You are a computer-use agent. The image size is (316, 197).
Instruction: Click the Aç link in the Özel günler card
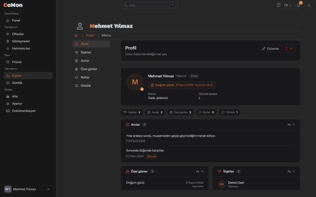(199, 171)
